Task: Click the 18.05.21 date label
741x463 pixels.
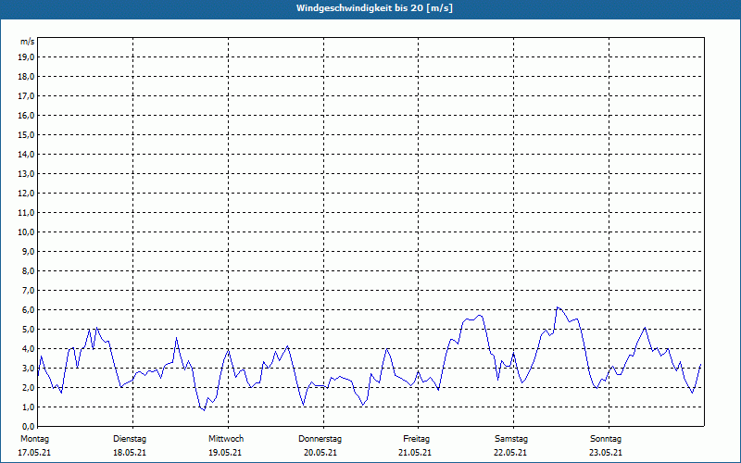Action: click(130, 453)
